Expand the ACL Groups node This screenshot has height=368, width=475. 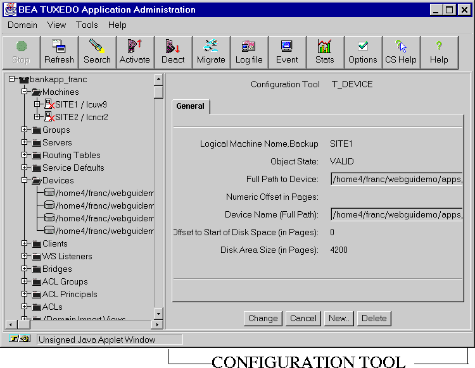tap(24, 281)
